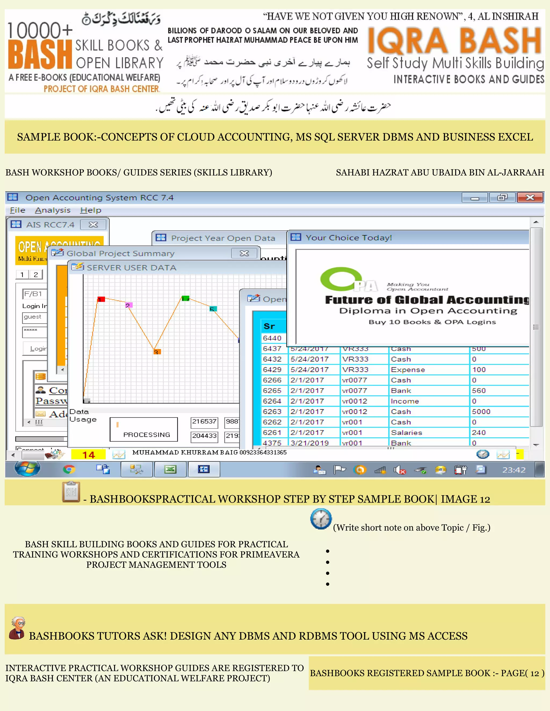The width and height of the screenshot is (550, 711).
Task: Click the masked password field
Action: pyautogui.click(x=35, y=332)
